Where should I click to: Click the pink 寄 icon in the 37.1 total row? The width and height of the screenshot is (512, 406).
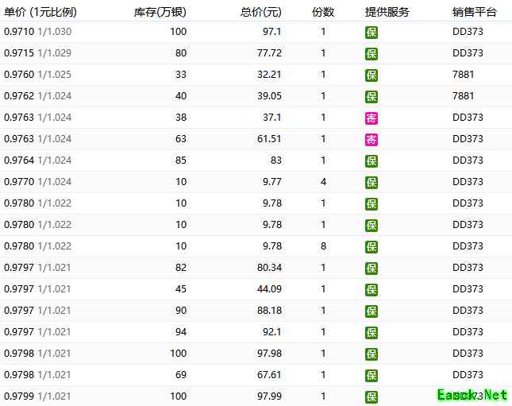click(371, 118)
